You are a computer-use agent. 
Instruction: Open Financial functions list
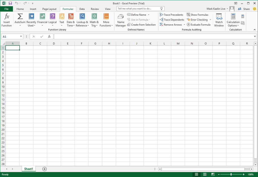click(x=42, y=20)
